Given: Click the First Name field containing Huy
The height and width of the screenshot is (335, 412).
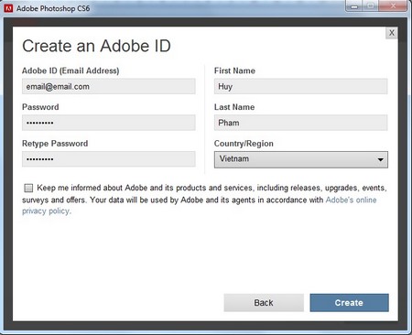Looking at the screenshot, I should 301,86.
